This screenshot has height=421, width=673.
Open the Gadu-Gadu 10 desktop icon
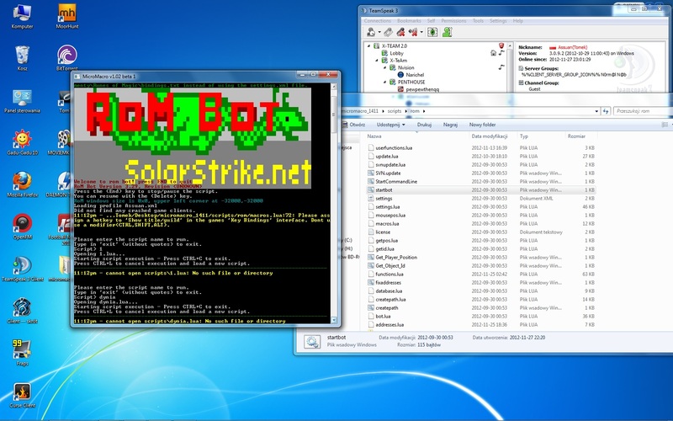click(22, 141)
